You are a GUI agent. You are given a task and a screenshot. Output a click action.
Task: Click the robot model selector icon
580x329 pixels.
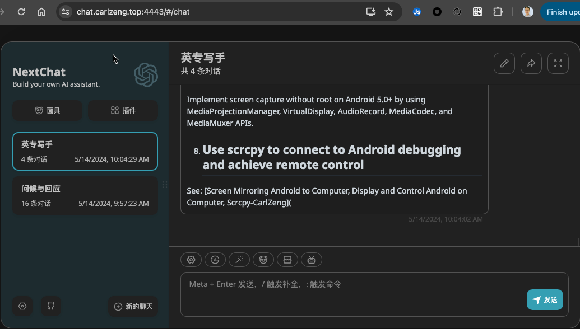pos(312,260)
